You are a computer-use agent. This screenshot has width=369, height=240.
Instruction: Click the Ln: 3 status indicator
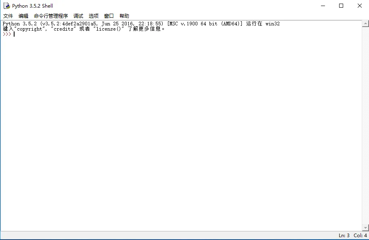(344, 235)
